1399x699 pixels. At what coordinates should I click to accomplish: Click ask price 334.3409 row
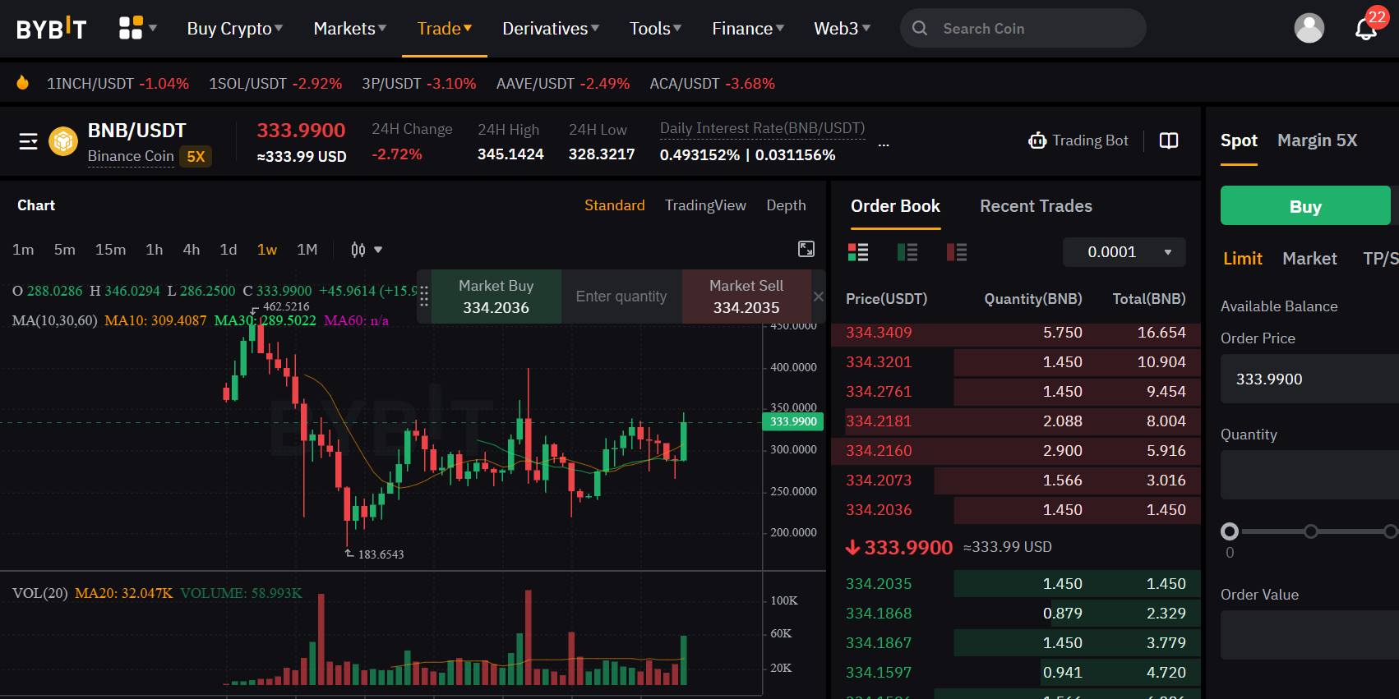coord(1016,333)
